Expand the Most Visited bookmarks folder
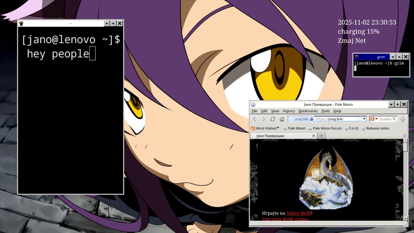 click(265, 128)
